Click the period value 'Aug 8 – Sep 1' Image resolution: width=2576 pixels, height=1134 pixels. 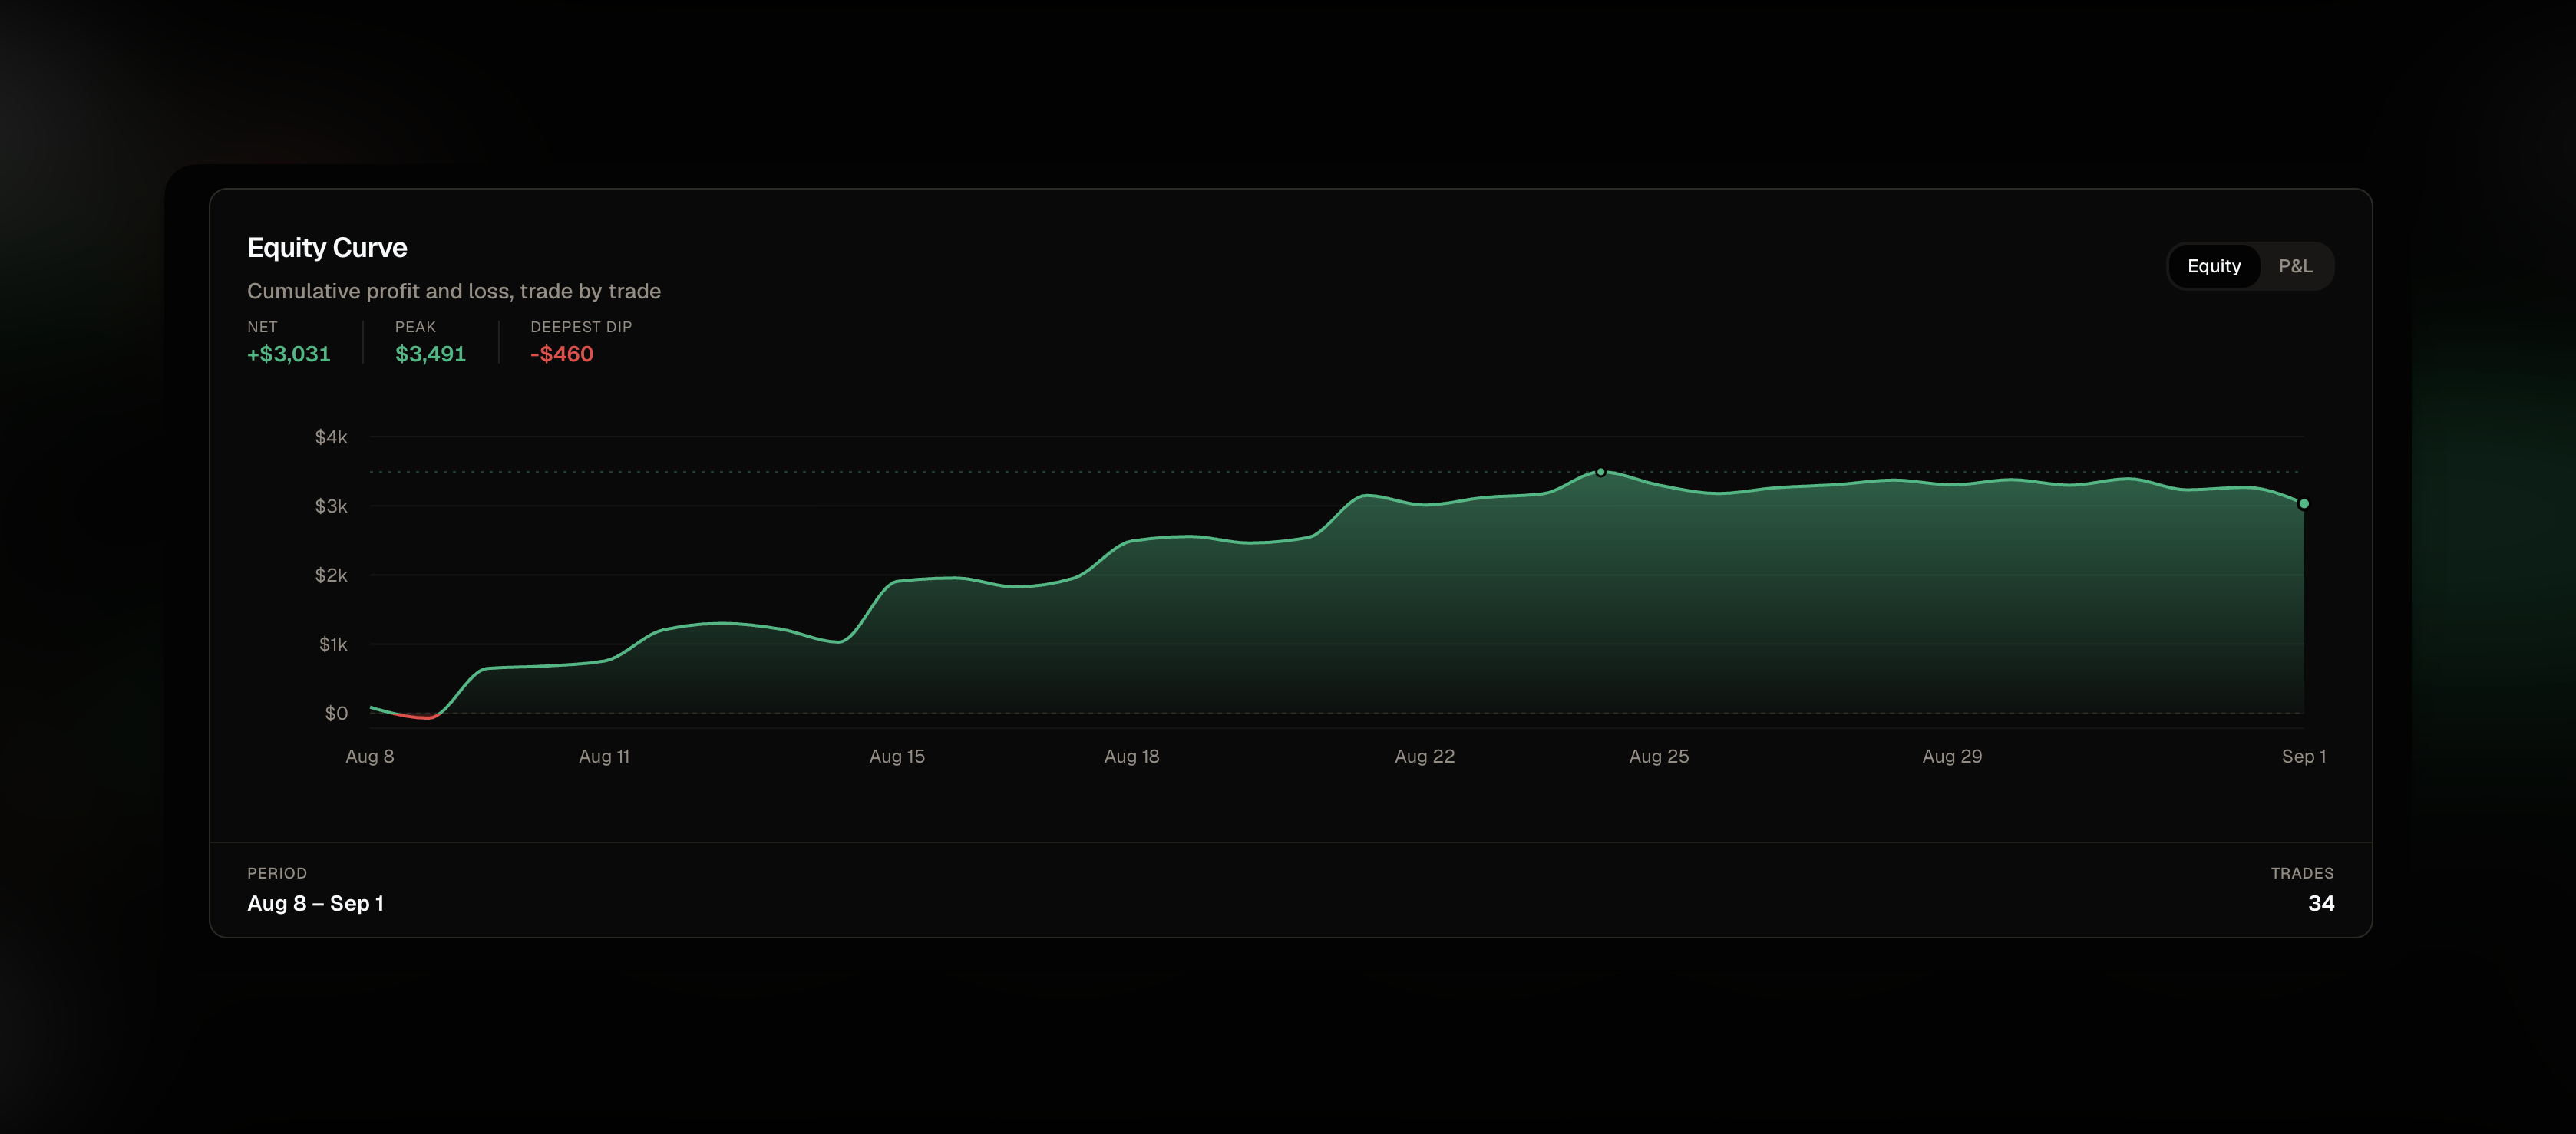pyautogui.click(x=316, y=904)
